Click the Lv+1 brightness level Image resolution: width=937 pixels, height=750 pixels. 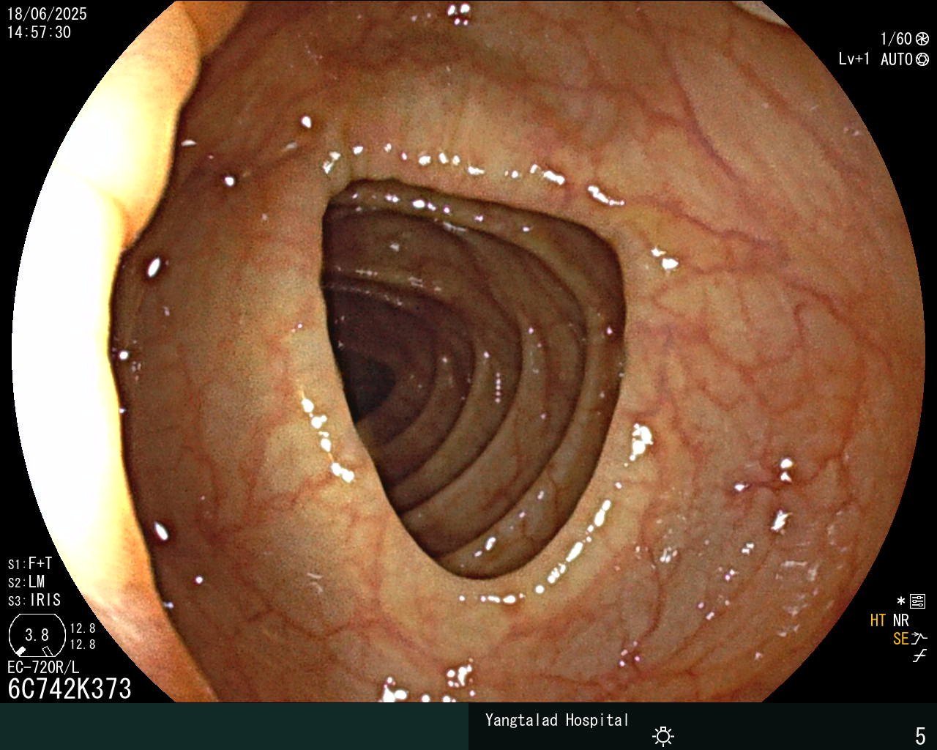[x=854, y=59]
